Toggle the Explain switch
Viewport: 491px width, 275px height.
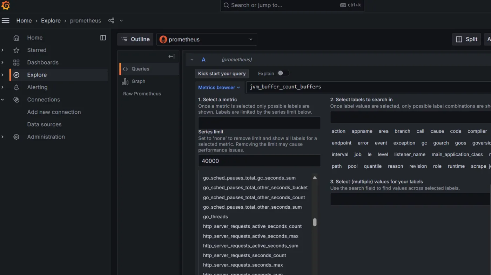[x=283, y=73]
